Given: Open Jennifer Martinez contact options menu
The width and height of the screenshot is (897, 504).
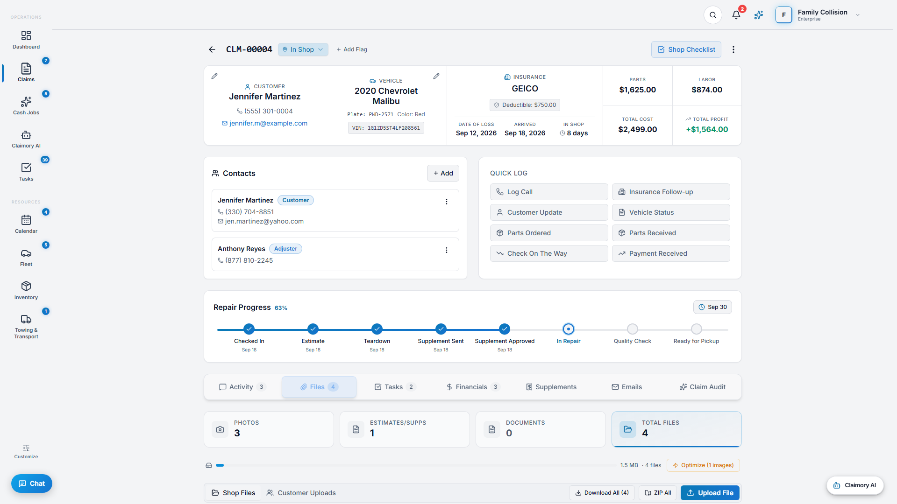Looking at the screenshot, I should (447, 202).
